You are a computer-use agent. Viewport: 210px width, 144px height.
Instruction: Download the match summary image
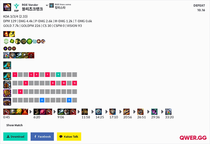pos(15,136)
